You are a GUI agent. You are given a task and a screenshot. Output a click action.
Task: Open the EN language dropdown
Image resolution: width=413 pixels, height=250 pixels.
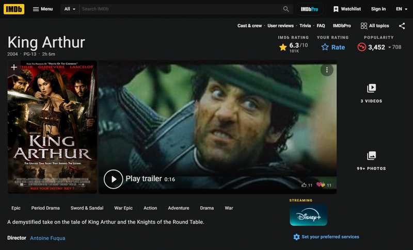pyautogui.click(x=401, y=9)
